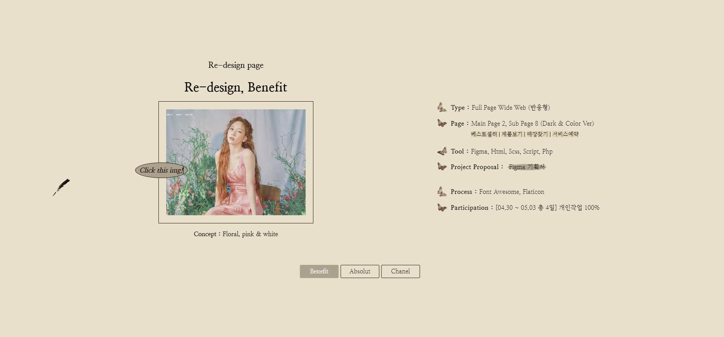Image resolution: width=724 pixels, height=337 pixels.
Task: Click the butterfly icon beside Project Proposal
Action: pyautogui.click(x=442, y=167)
